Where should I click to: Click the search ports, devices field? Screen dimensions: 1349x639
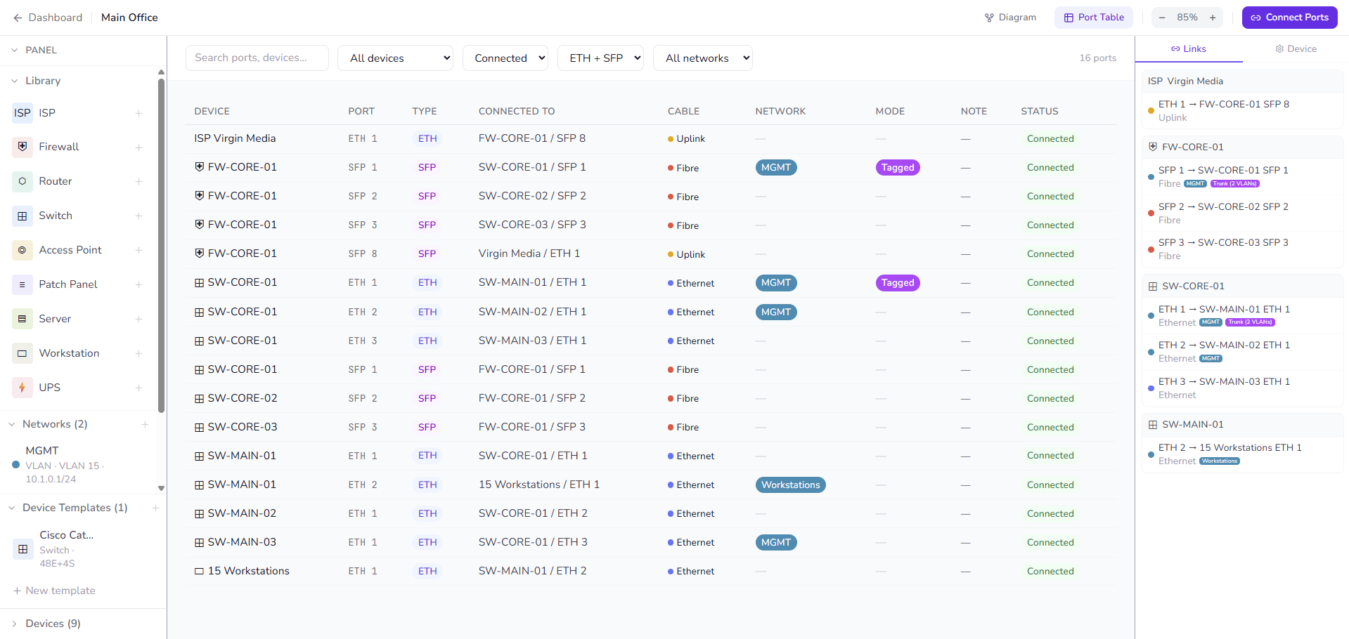click(257, 58)
